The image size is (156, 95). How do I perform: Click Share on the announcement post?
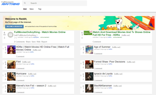pos(28,42)
